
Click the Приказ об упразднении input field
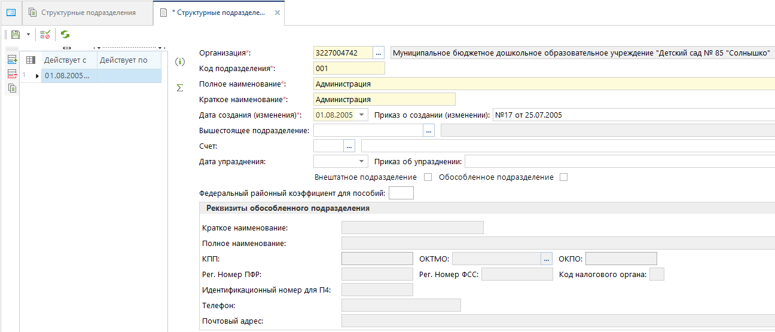click(620, 162)
